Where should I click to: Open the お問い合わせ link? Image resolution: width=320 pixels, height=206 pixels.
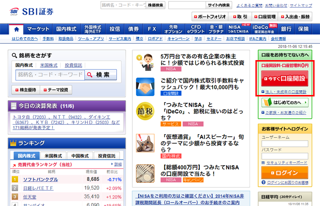point(276,5)
